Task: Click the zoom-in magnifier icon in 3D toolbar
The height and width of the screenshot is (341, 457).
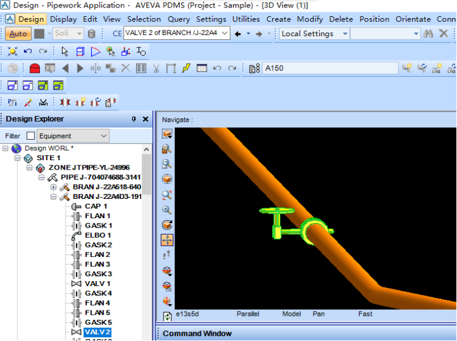Action: [167, 209]
